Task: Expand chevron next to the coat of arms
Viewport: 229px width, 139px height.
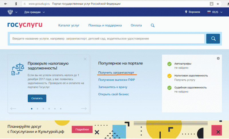Action: pos(16,12)
